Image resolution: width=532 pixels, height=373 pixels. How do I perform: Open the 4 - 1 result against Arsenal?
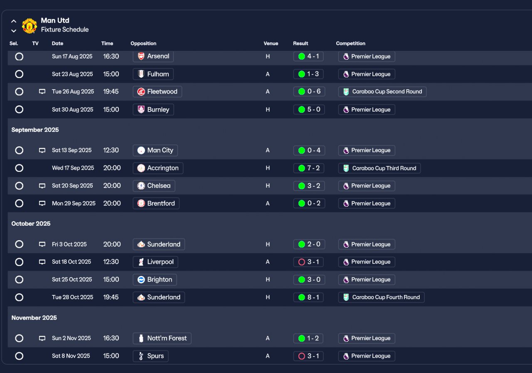[308, 56]
